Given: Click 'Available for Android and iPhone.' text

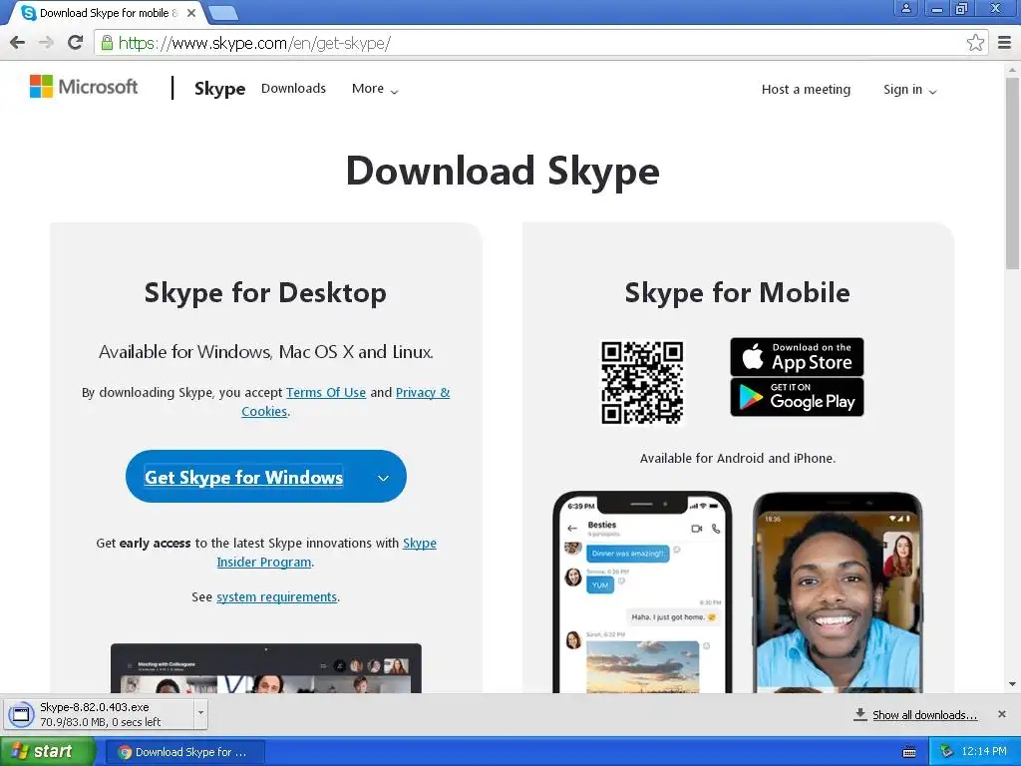Looking at the screenshot, I should (x=737, y=458).
